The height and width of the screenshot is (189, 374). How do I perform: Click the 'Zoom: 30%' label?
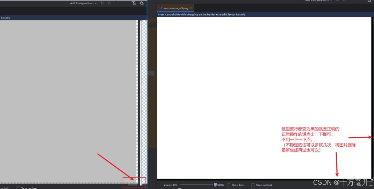[x=171, y=185]
